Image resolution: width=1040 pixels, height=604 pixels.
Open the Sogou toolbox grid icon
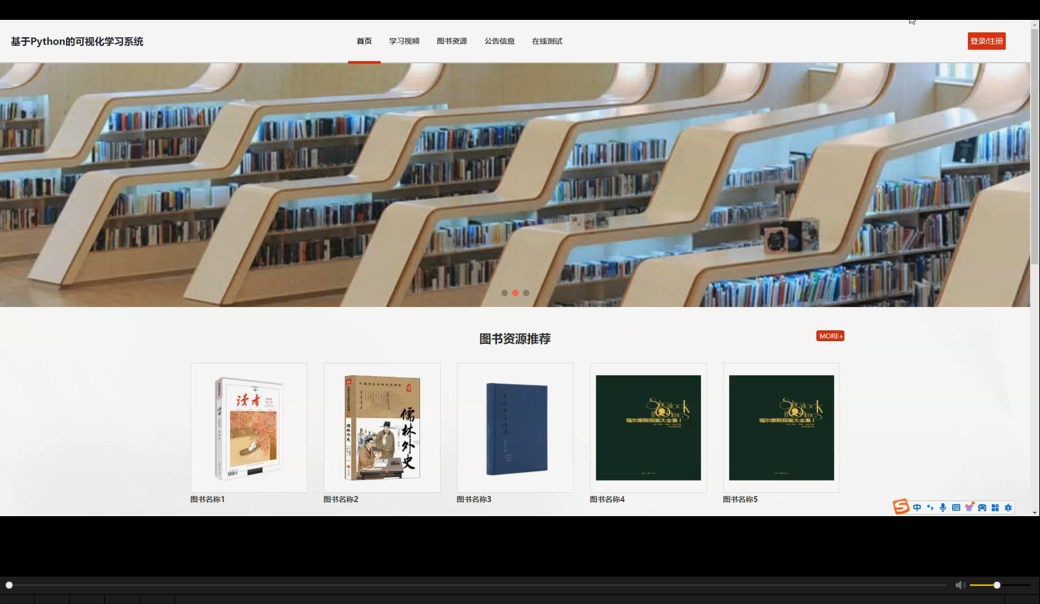[995, 507]
